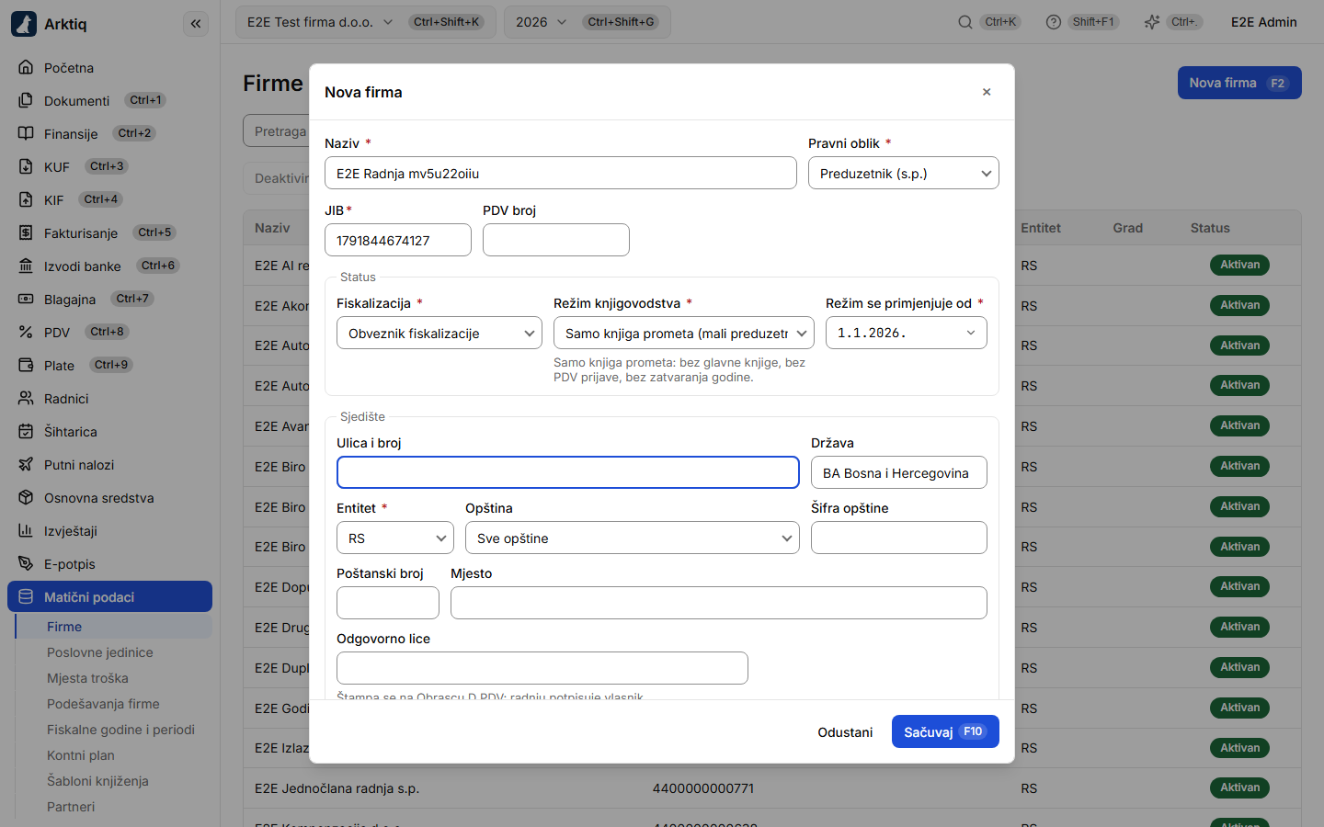Open the Entitet dropdown
This screenshot has width=1324, height=827.
tap(395, 538)
